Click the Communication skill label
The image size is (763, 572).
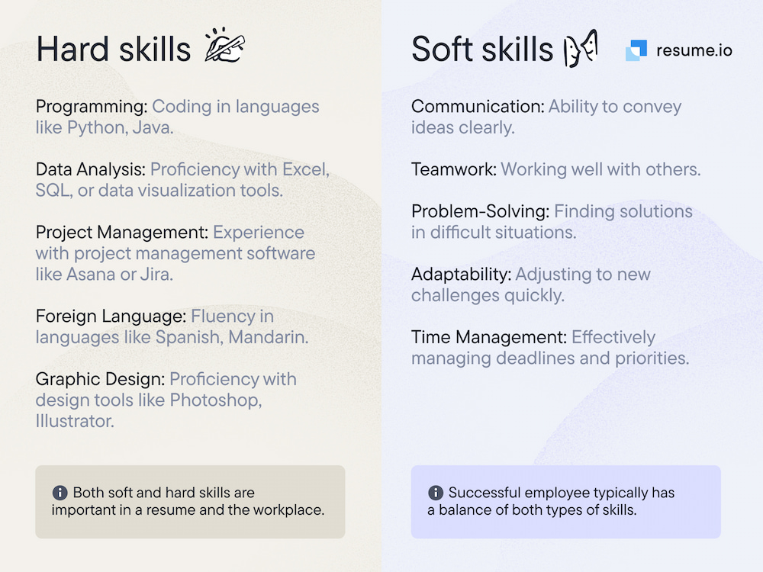pyautogui.click(x=478, y=107)
